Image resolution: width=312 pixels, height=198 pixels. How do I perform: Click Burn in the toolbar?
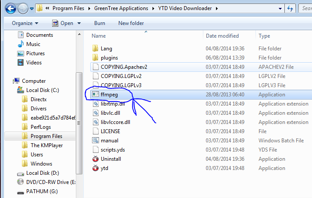coord(99,23)
